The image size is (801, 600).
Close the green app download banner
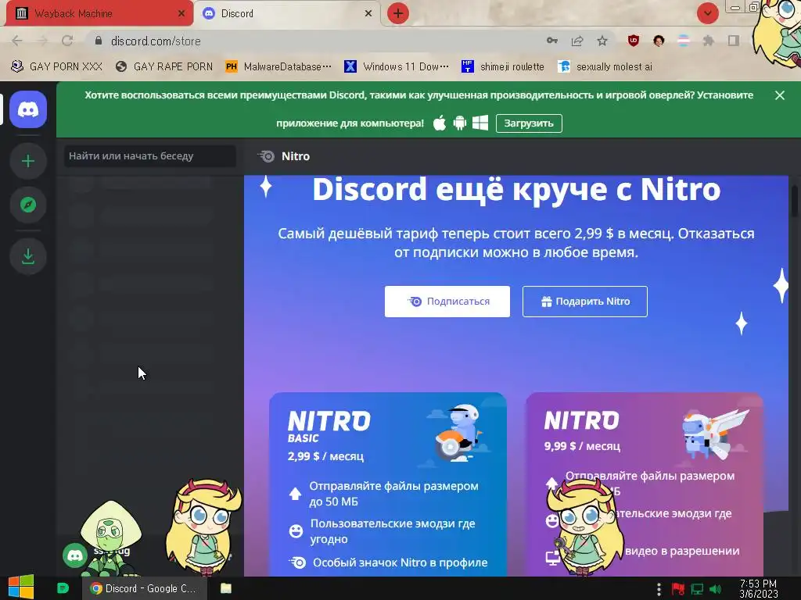(x=780, y=95)
